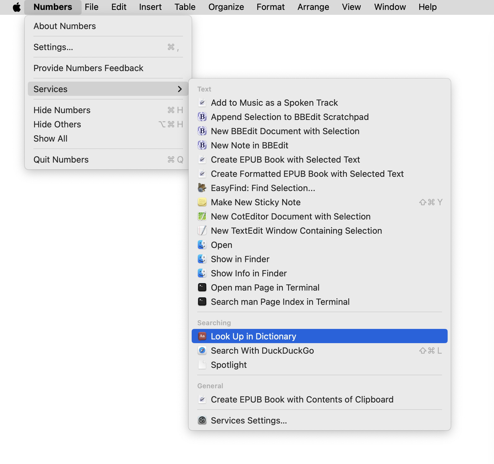Click the TextEdit notepad icon
This screenshot has width=494, height=464.
pos(202,231)
